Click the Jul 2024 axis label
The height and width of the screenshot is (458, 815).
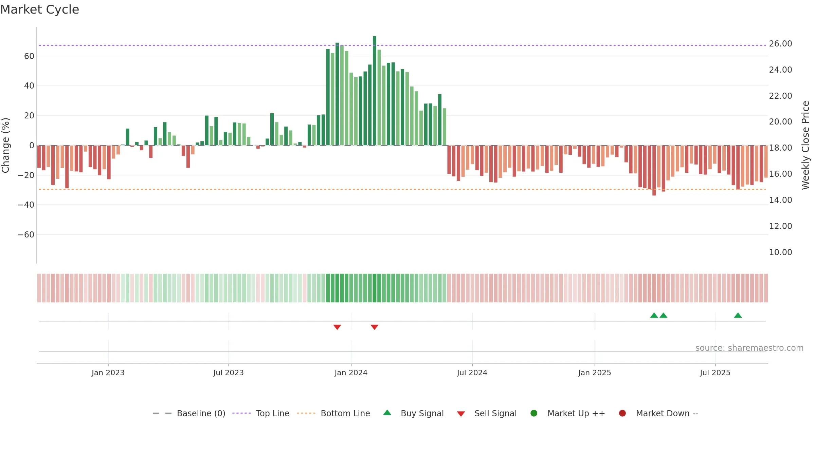click(x=472, y=373)
